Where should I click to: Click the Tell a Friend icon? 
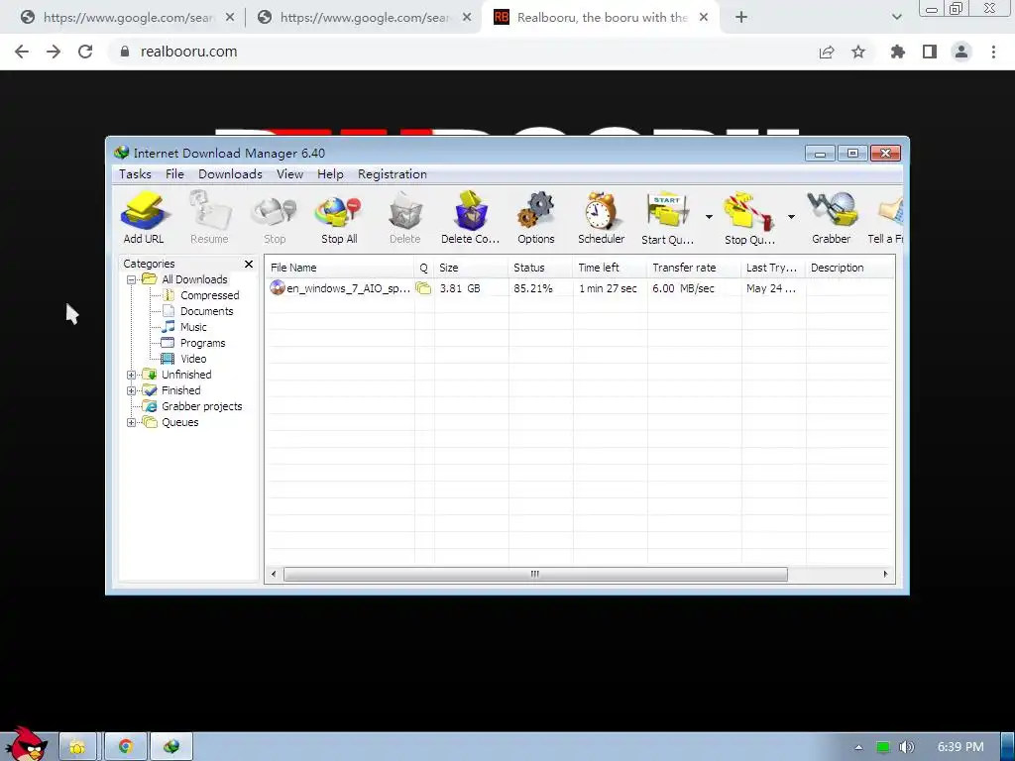click(x=887, y=217)
